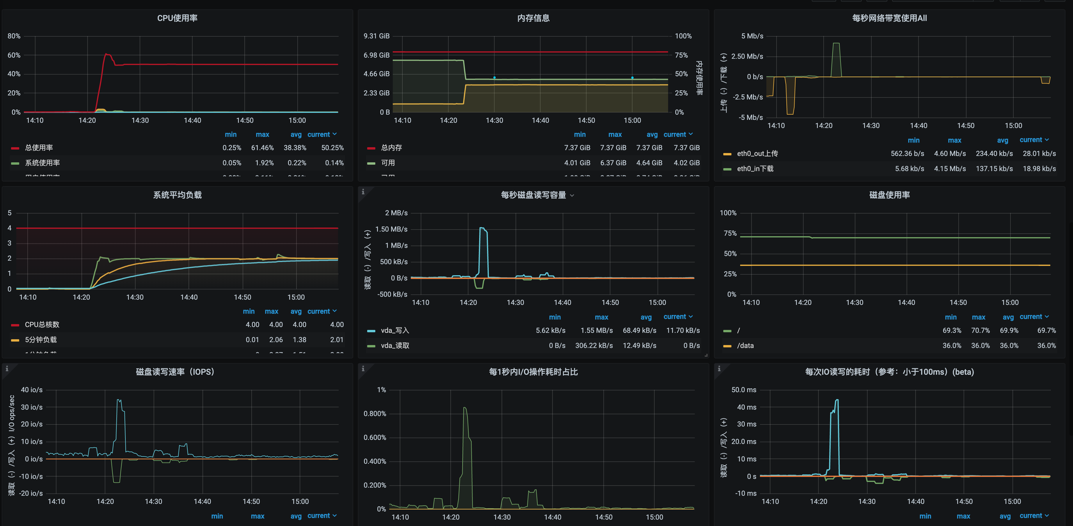Click the 磁盘读写速率 (IOPS) panel title
Viewport: 1073px width, 526px height.
point(175,372)
